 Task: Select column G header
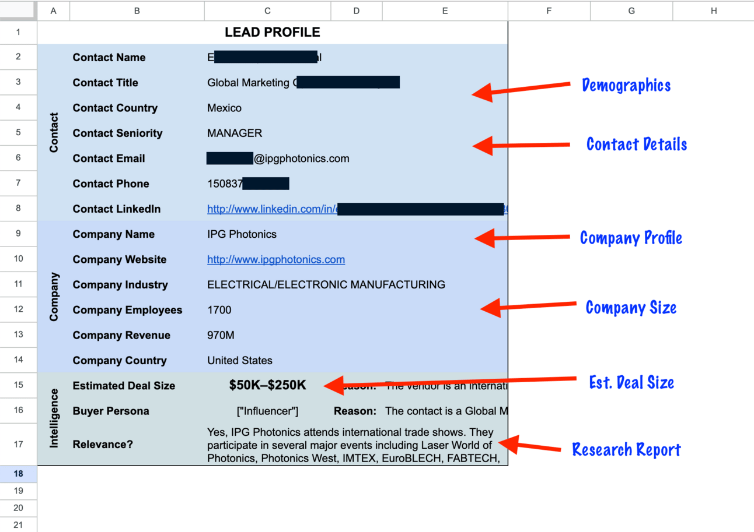click(631, 10)
